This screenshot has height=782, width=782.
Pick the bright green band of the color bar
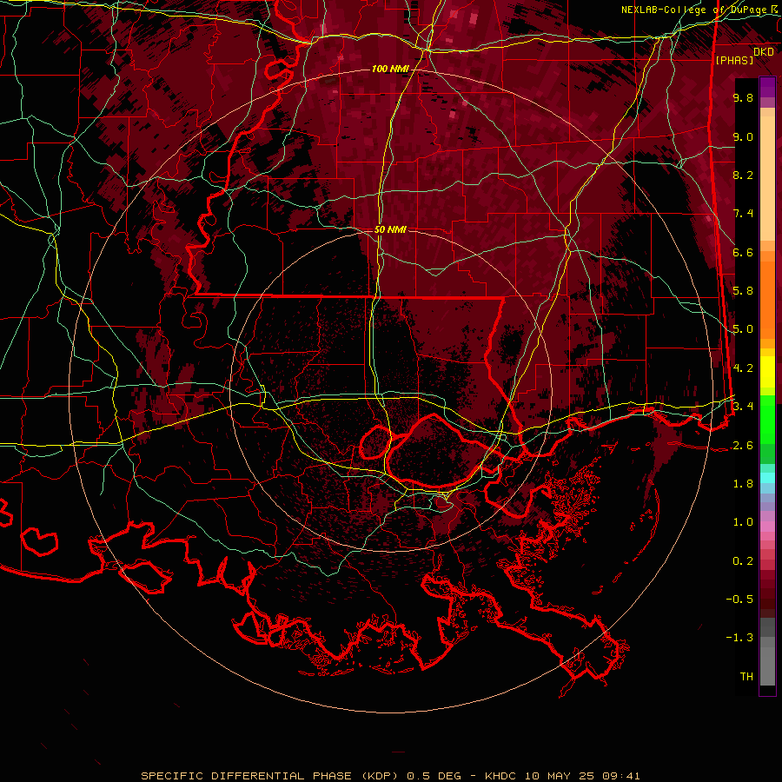coord(767,420)
